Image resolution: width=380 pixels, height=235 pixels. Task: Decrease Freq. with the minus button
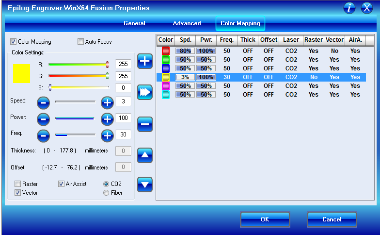[x=44, y=135]
